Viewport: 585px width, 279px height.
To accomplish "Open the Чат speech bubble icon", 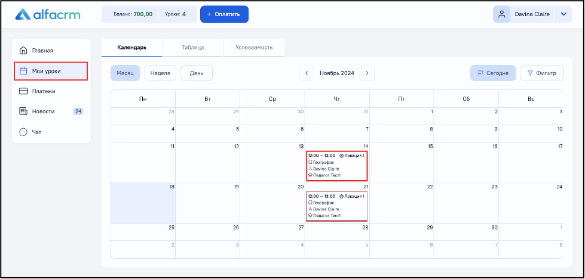I will (x=23, y=132).
